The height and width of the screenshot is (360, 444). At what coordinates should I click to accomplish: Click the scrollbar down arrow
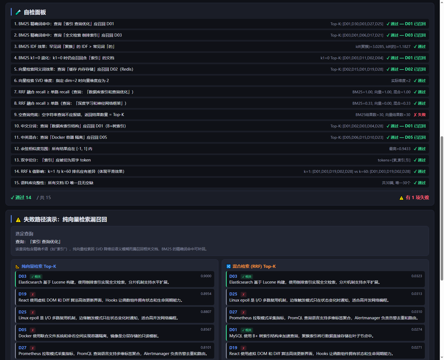pos(442,358)
